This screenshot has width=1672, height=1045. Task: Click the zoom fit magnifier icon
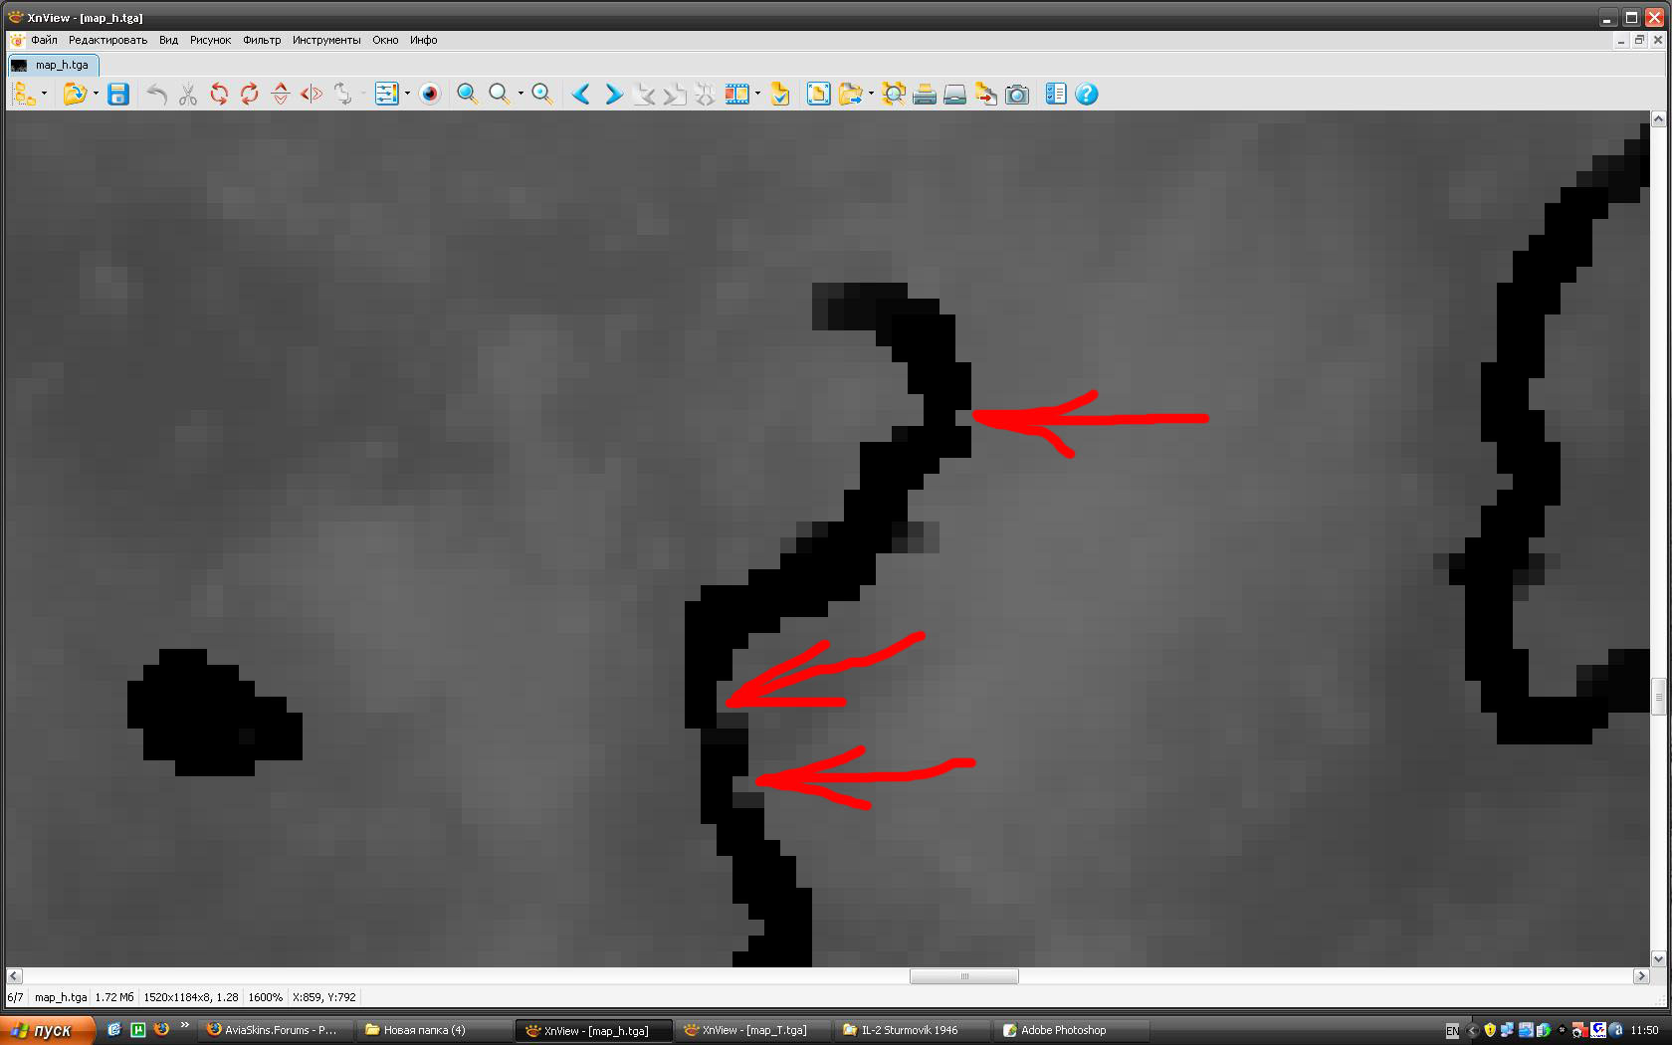coord(542,94)
